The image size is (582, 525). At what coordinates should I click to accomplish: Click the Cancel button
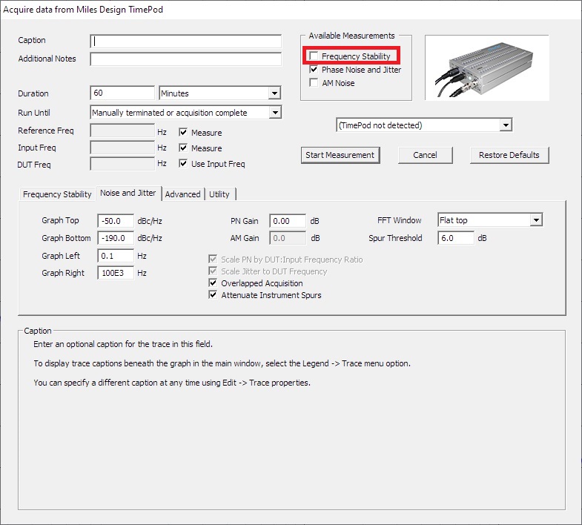pyautogui.click(x=426, y=155)
